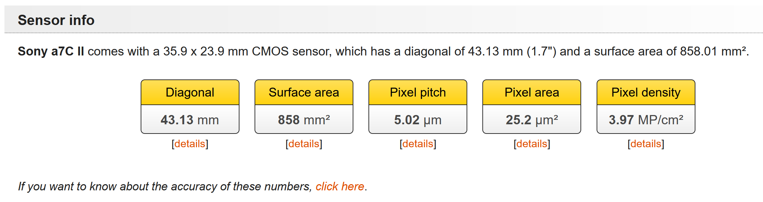Select the 43.13 mm diagonal value
Screen dimensions: 763x202
[190, 120]
